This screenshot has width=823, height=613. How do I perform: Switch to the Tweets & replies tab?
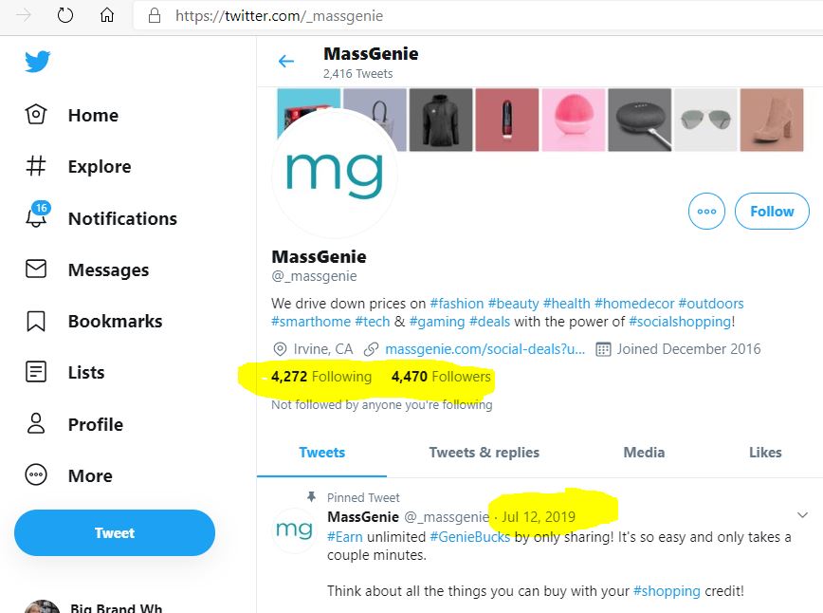(x=484, y=453)
